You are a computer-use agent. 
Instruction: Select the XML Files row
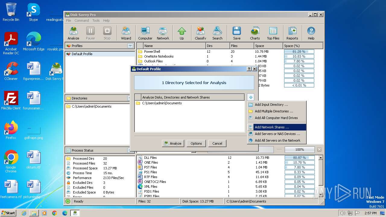click(228, 187)
